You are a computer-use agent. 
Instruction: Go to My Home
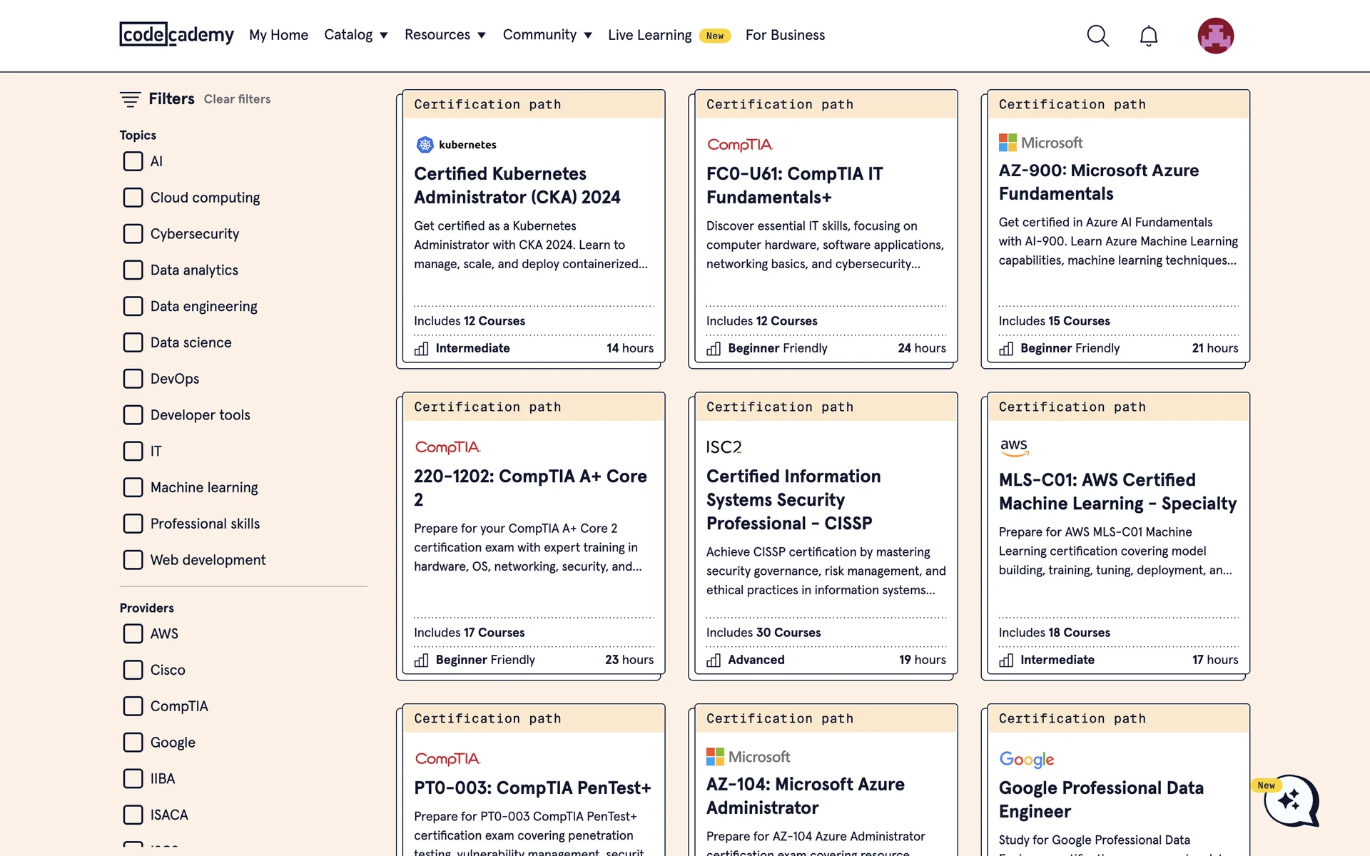(x=278, y=35)
